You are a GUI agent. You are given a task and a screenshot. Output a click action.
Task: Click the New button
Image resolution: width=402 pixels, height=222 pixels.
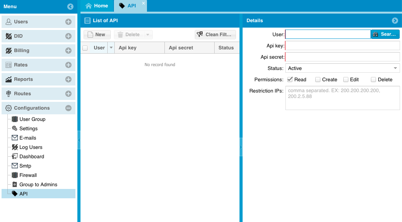[x=97, y=35]
